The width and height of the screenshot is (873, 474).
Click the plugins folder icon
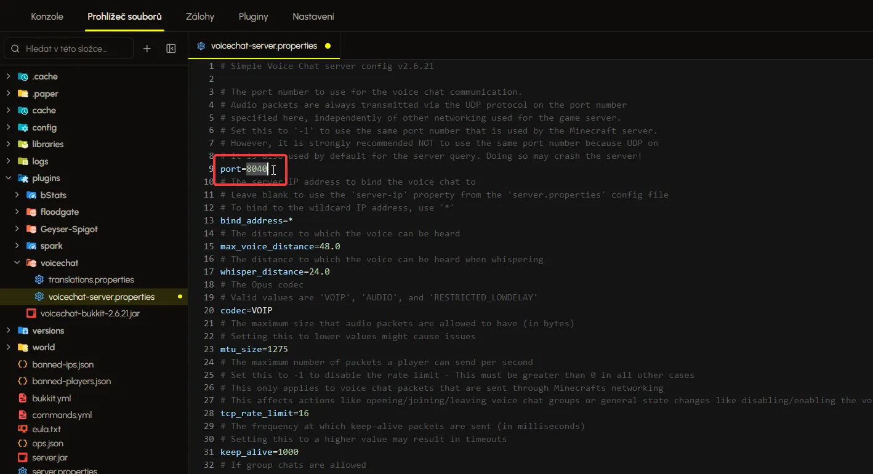coord(23,179)
